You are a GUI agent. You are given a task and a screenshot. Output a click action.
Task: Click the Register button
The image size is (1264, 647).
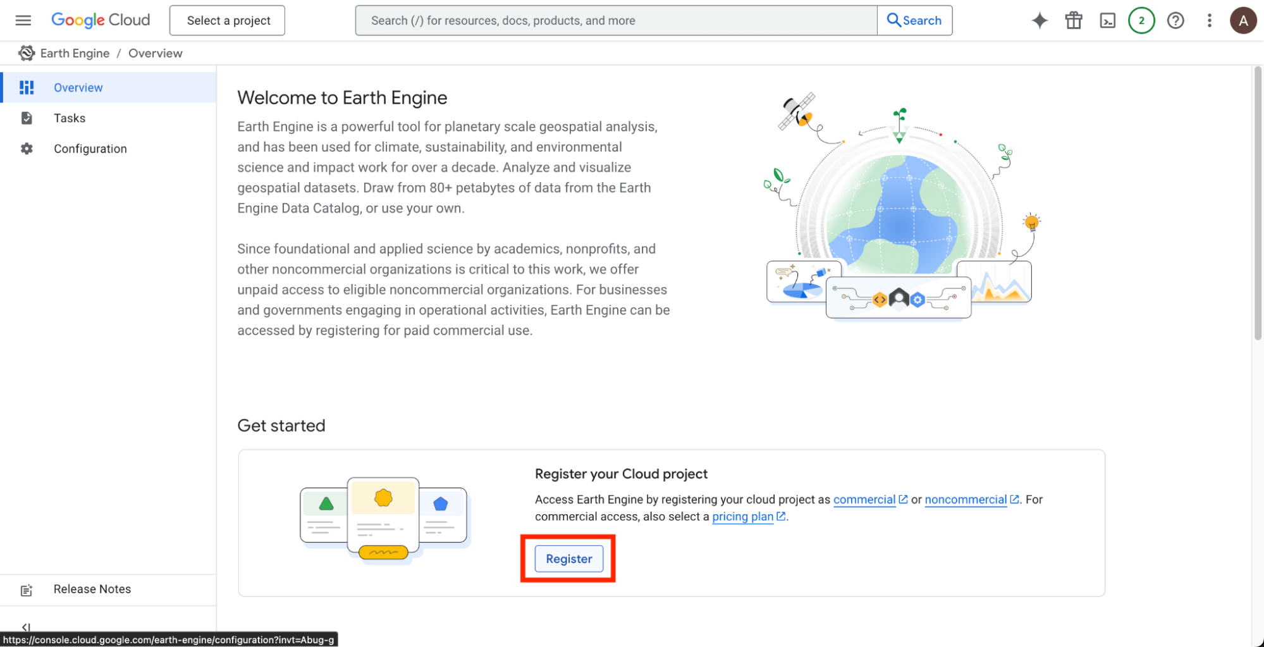[569, 559]
